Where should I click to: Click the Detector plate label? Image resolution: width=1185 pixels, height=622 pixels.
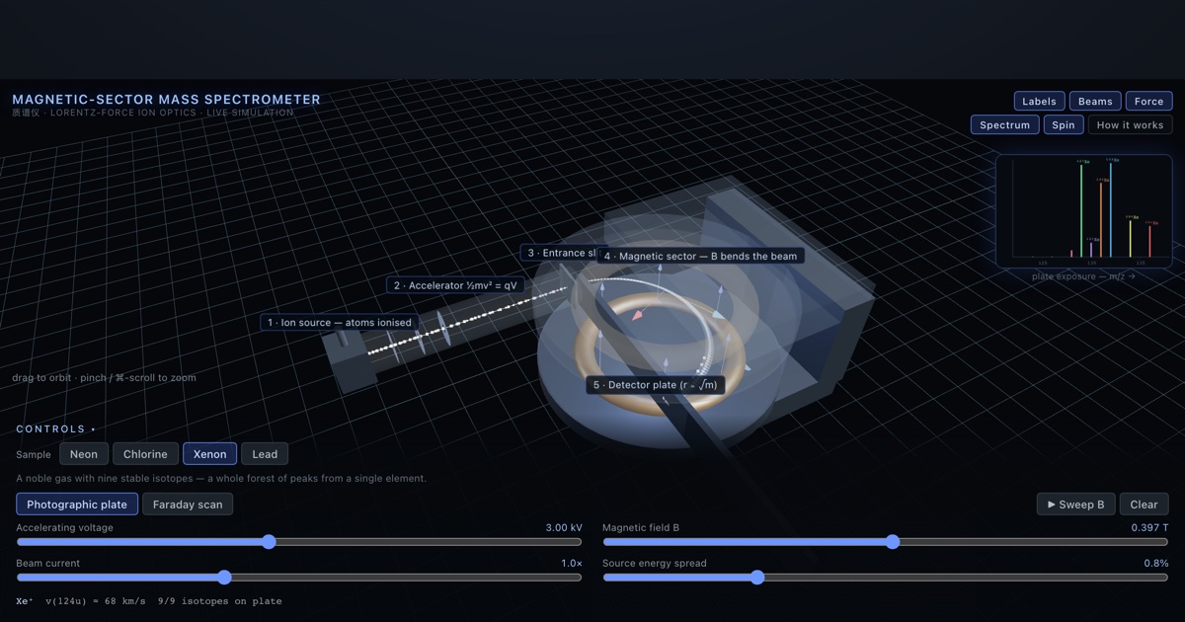656,385
